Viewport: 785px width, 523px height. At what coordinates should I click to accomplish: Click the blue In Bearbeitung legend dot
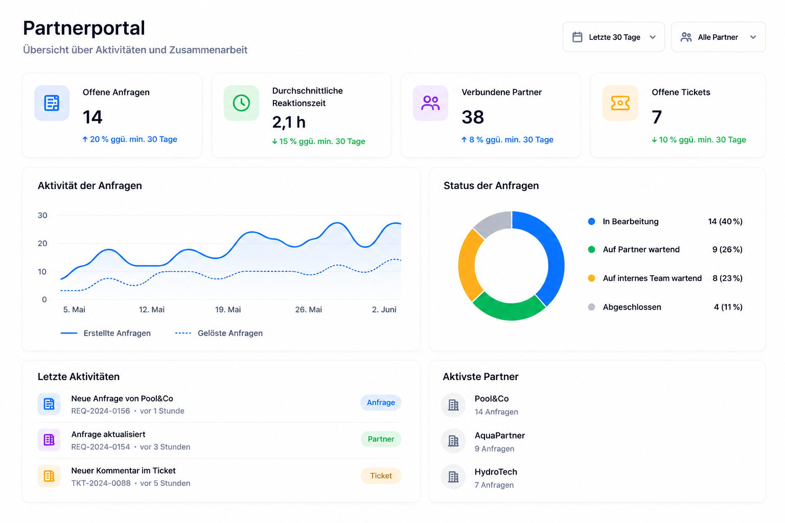click(591, 221)
